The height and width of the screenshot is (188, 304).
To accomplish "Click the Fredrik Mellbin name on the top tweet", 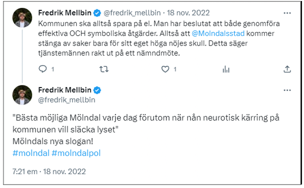I will (65, 13).
